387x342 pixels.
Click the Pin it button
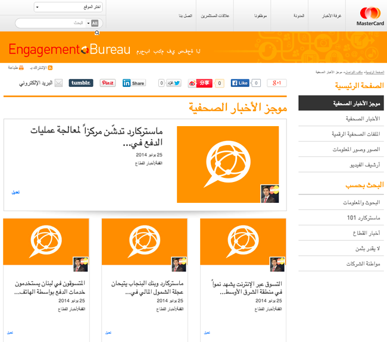(108, 83)
